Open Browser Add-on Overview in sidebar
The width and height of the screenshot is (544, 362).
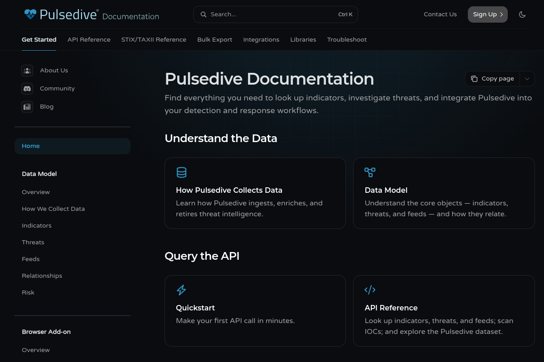pos(36,350)
